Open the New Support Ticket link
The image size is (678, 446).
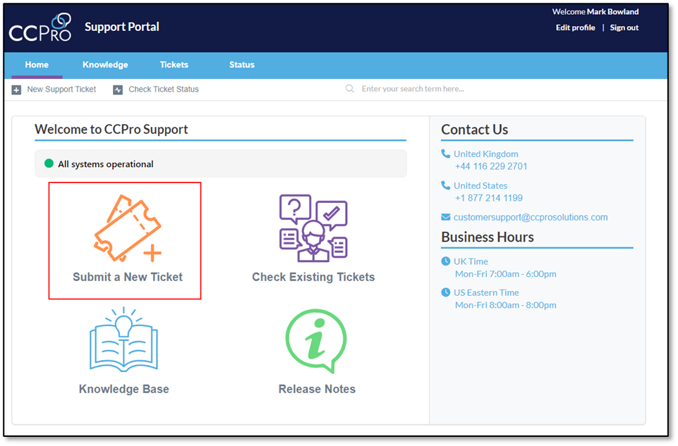[61, 89]
